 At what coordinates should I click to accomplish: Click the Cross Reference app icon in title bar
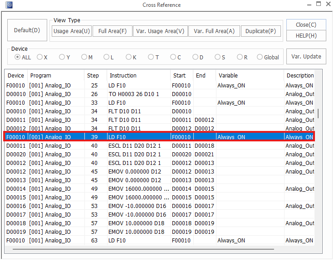pos(10,5)
